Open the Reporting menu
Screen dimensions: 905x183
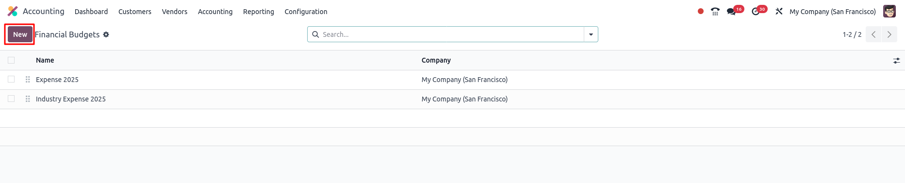coord(259,12)
